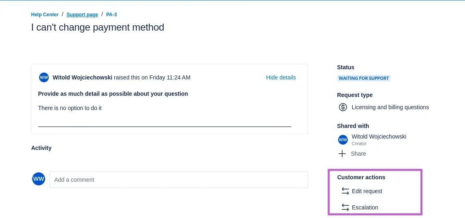Open the Support page breadcrumb link
465x218 pixels.
(82, 15)
